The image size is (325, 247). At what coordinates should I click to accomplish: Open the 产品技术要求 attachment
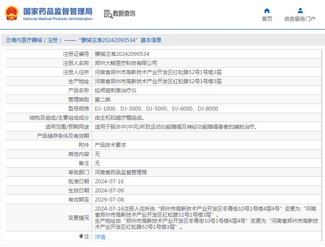click(x=110, y=145)
